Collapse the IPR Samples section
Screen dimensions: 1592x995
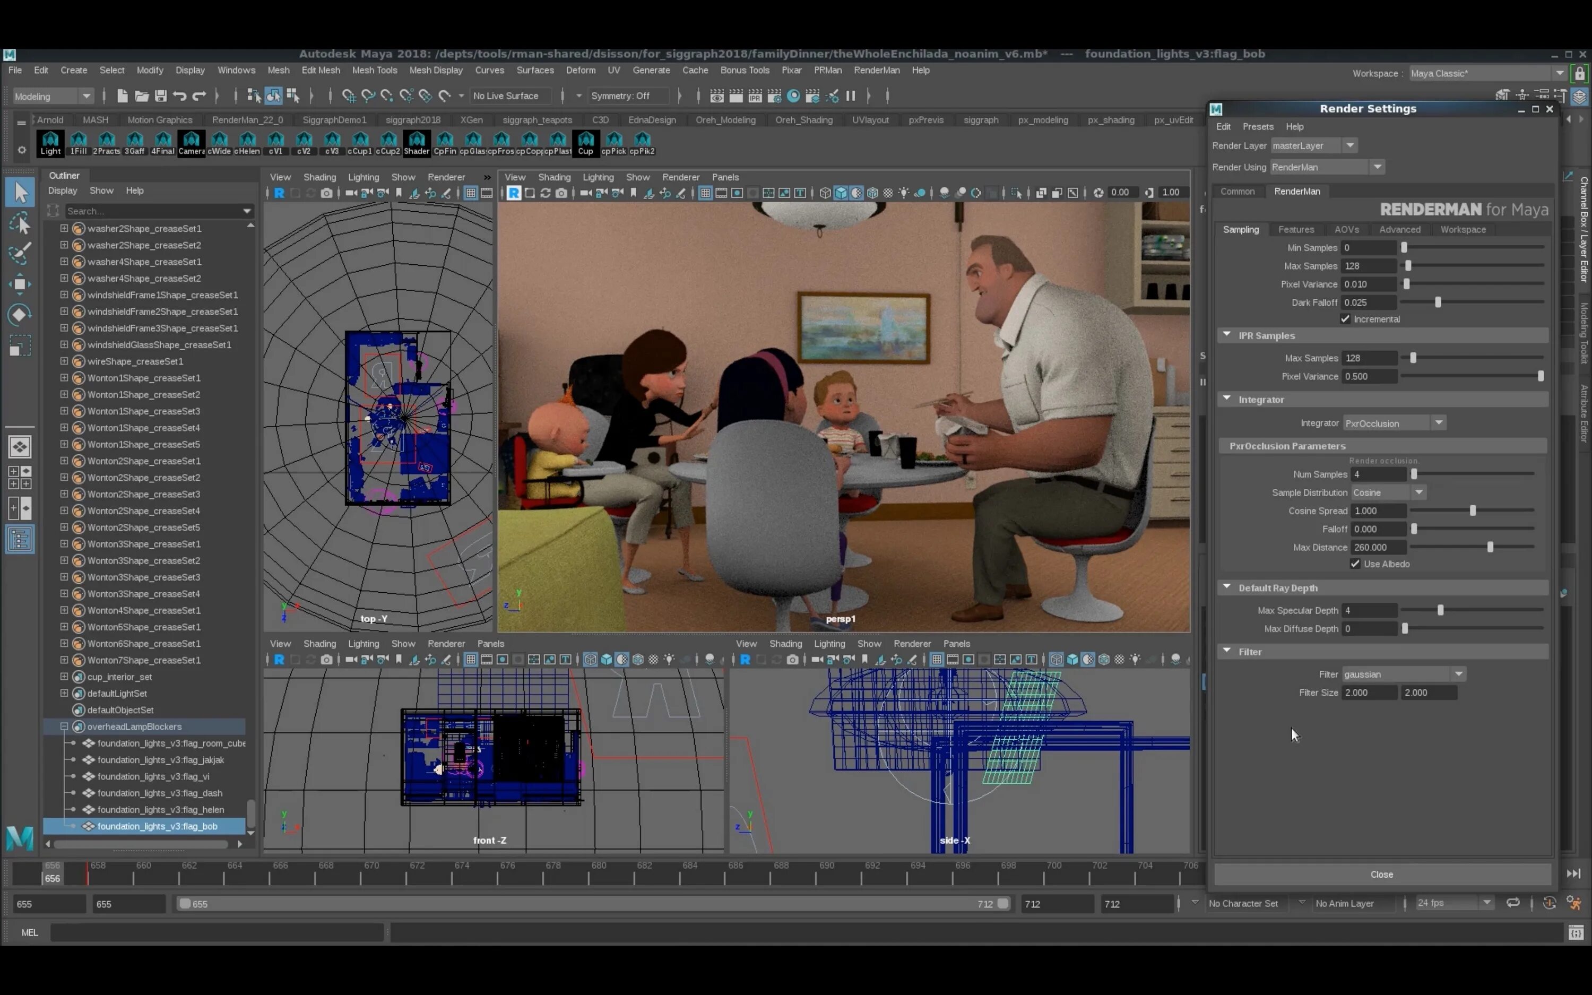pyautogui.click(x=1227, y=335)
